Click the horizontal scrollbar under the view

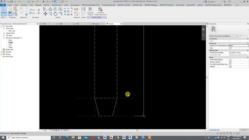pyautogui.click(x=137, y=131)
